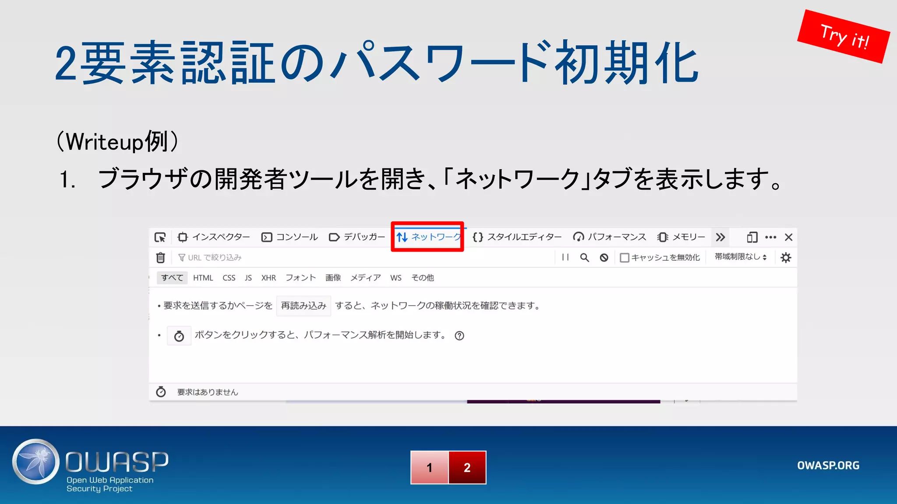Clear network log with trash icon

point(161,258)
